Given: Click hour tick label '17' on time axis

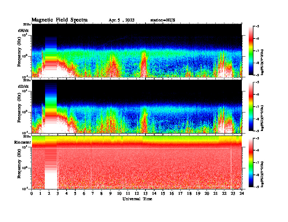Looking at the screenshot, I should (x=180, y=194).
